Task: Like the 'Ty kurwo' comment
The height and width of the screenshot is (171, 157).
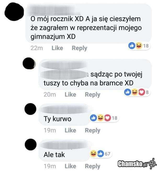Action: pyautogui.click(x=70, y=130)
